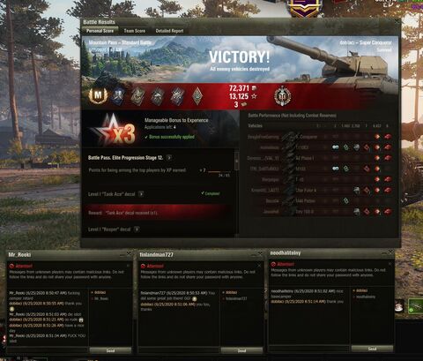Image resolution: width=423 pixels, height=361 pixels.
Task: Open the Battle Pass stage info icon
Action: [x=169, y=158]
